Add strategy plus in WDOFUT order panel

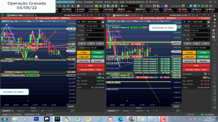[208, 26]
